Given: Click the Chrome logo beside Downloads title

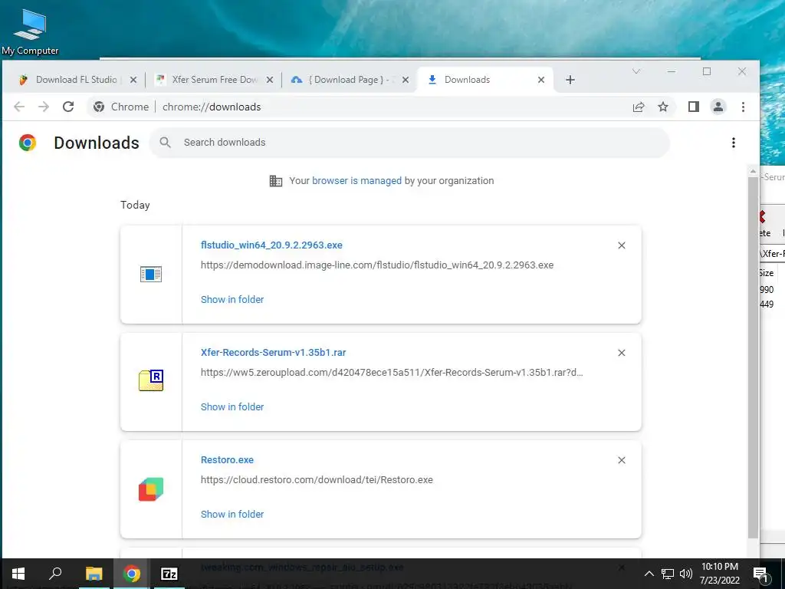Looking at the screenshot, I should point(28,143).
